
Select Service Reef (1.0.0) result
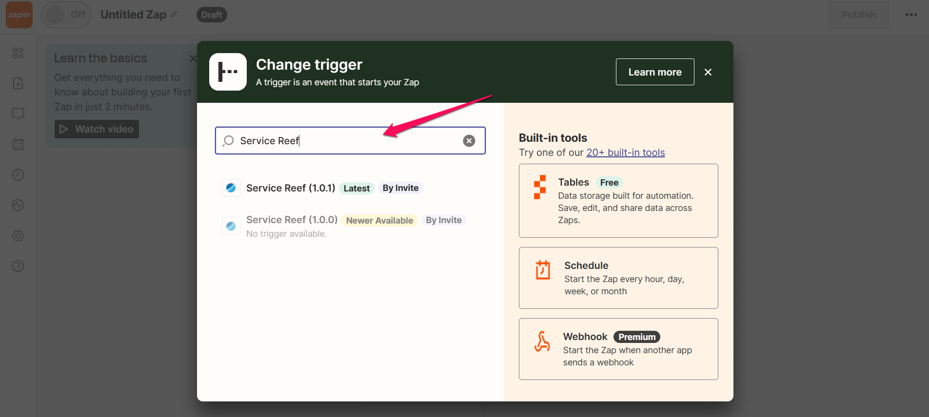point(350,227)
